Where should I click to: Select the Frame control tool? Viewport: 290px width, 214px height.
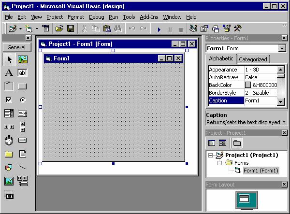pyautogui.click(x=9, y=86)
